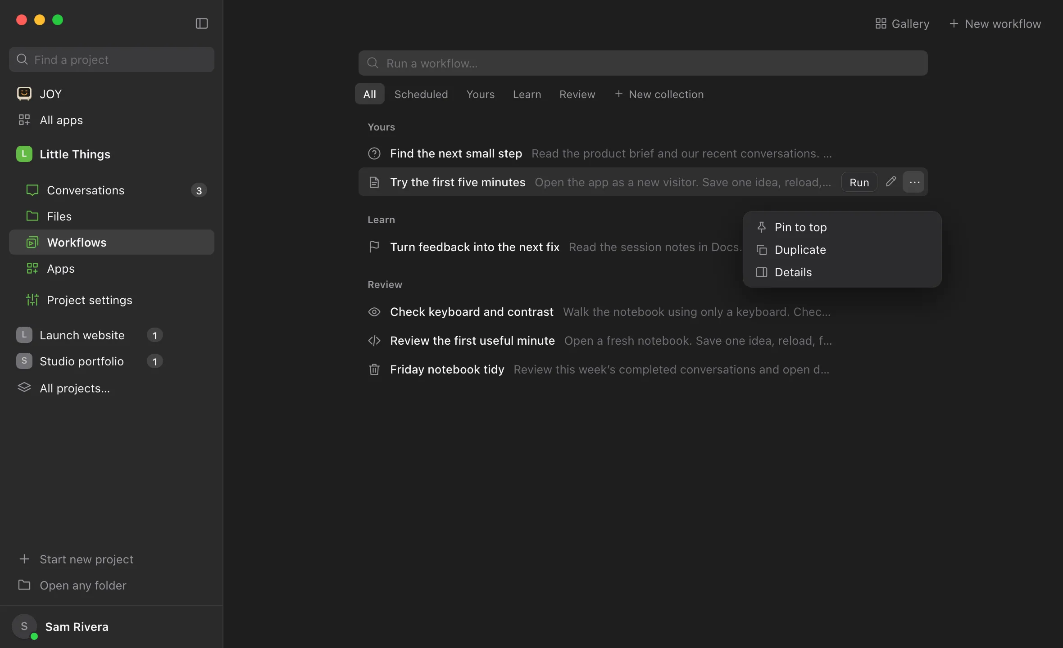Screen dimensions: 1063x648
Task: Open the All apps entry in the sidebar
Action: click(x=111, y=120)
